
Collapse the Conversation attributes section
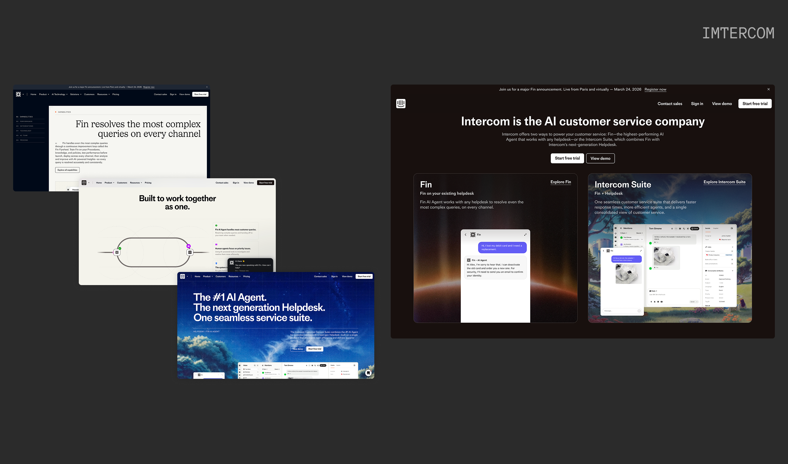click(x=733, y=271)
